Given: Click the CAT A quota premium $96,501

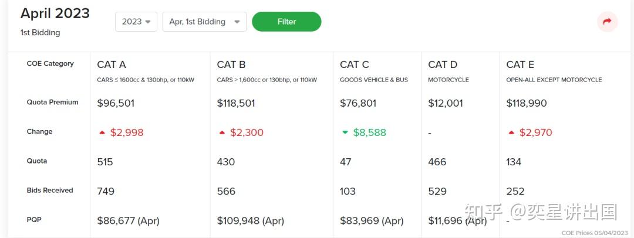Looking at the screenshot, I should [116, 103].
